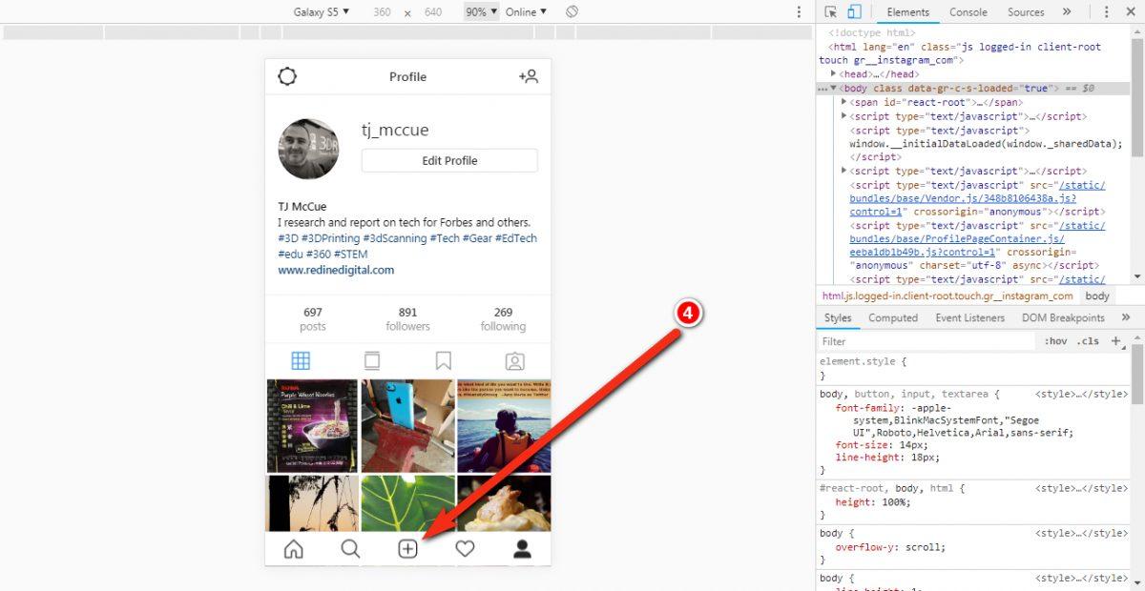Switch posts to grid view
Image resolution: width=1145 pixels, height=591 pixels.
(x=301, y=360)
